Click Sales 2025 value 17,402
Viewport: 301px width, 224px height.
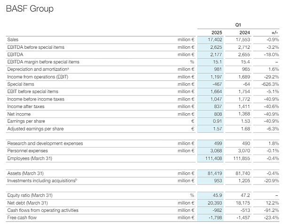(215, 39)
